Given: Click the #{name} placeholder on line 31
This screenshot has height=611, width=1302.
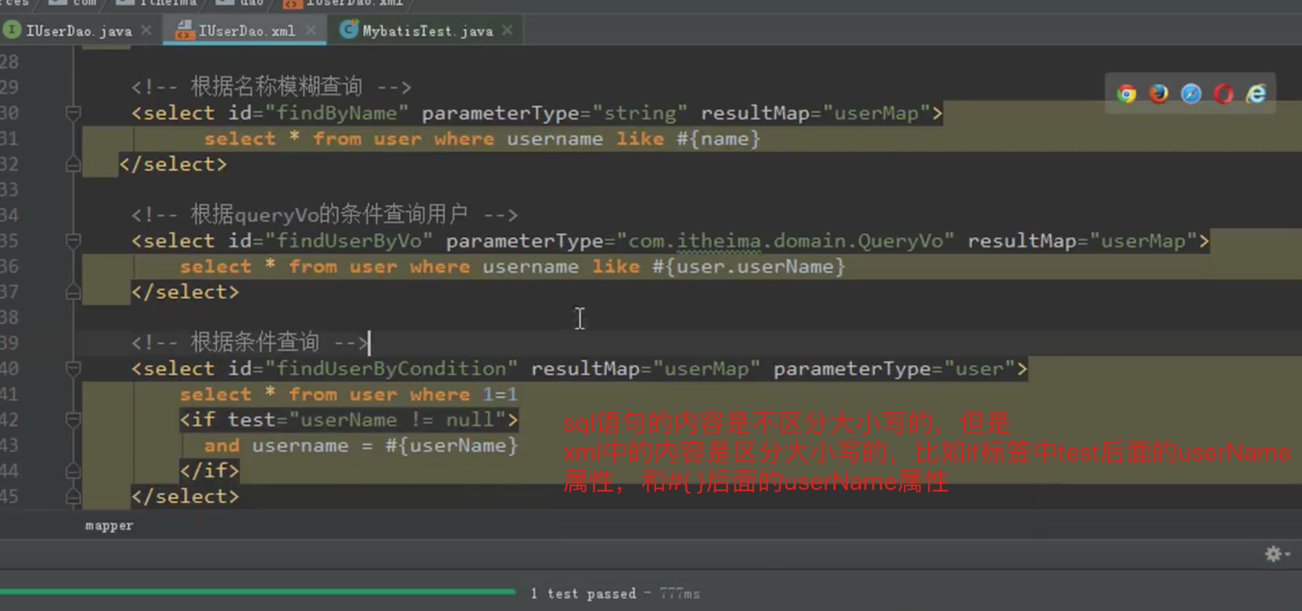Looking at the screenshot, I should click(719, 139).
